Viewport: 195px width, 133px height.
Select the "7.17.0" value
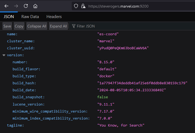click(x=106, y=111)
